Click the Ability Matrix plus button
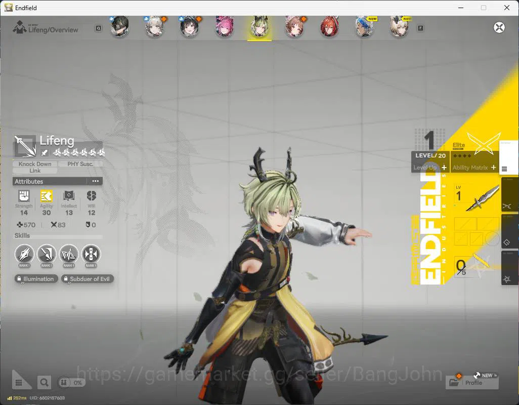Viewport: 519px width, 405px height. [493, 168]
